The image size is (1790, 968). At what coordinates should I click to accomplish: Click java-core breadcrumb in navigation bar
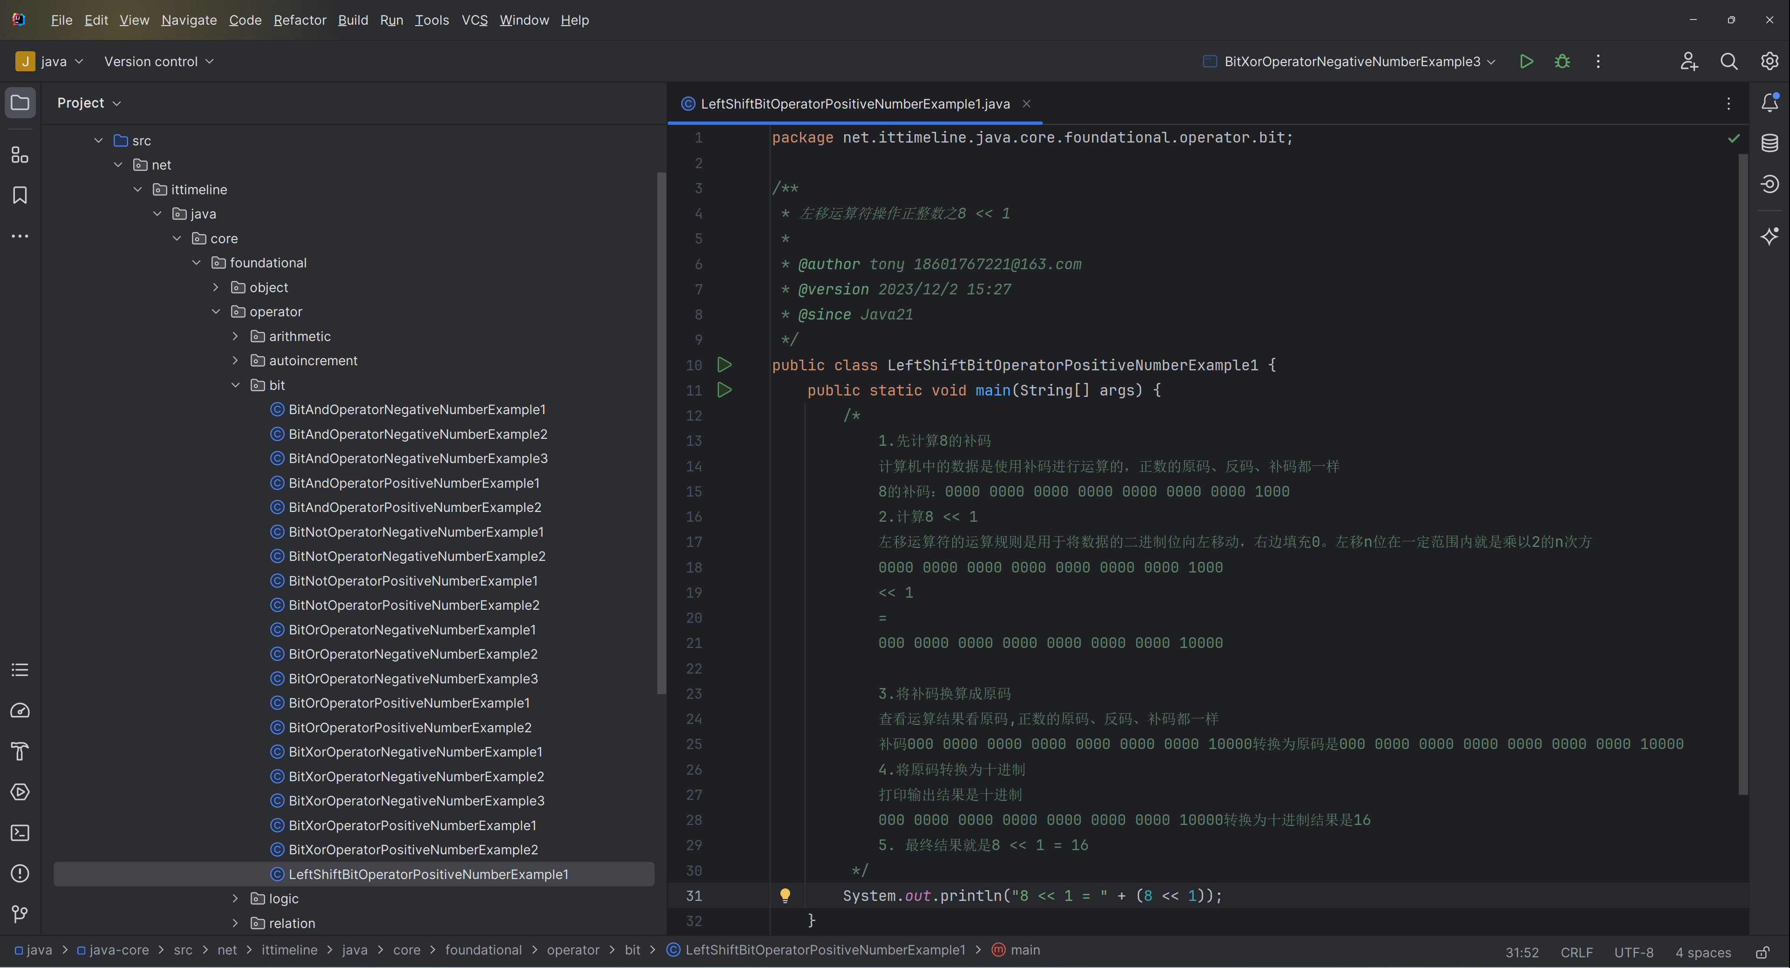[x=113, y=950]
